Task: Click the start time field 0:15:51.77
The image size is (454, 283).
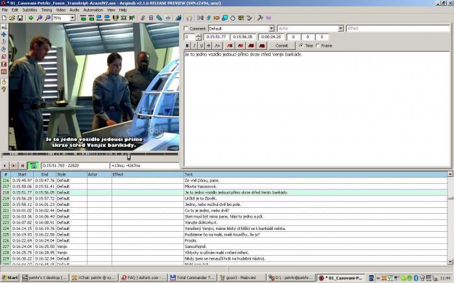Action: point(216,37)
